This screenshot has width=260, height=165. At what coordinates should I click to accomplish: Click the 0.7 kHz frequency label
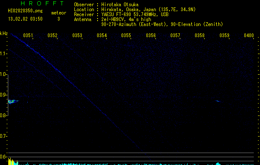pos(3,136)
